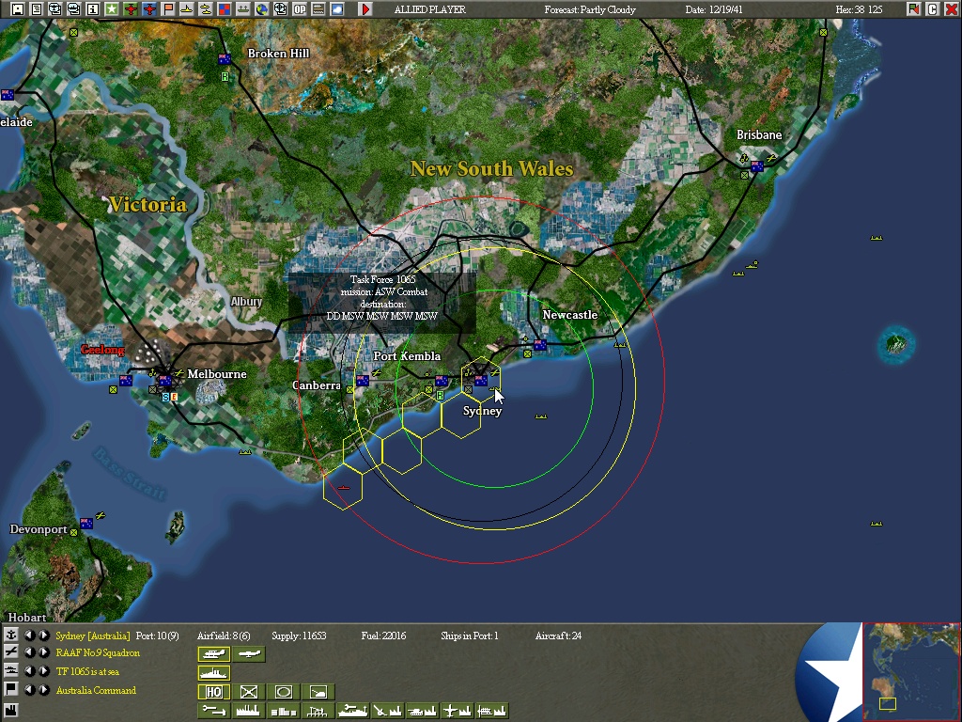Click the black flag command row icon
Screen dimensions: 962x722
tap(11, 689)
